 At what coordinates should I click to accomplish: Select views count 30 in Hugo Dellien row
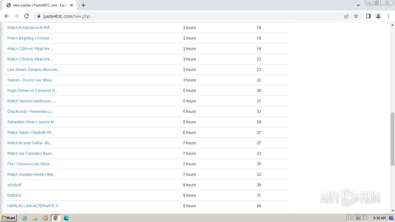coord(259,91)
